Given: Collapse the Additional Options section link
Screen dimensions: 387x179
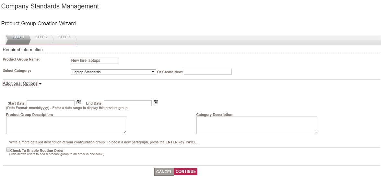Looking at the screenshot, I should pyautogui.click(x=20, y=84).
